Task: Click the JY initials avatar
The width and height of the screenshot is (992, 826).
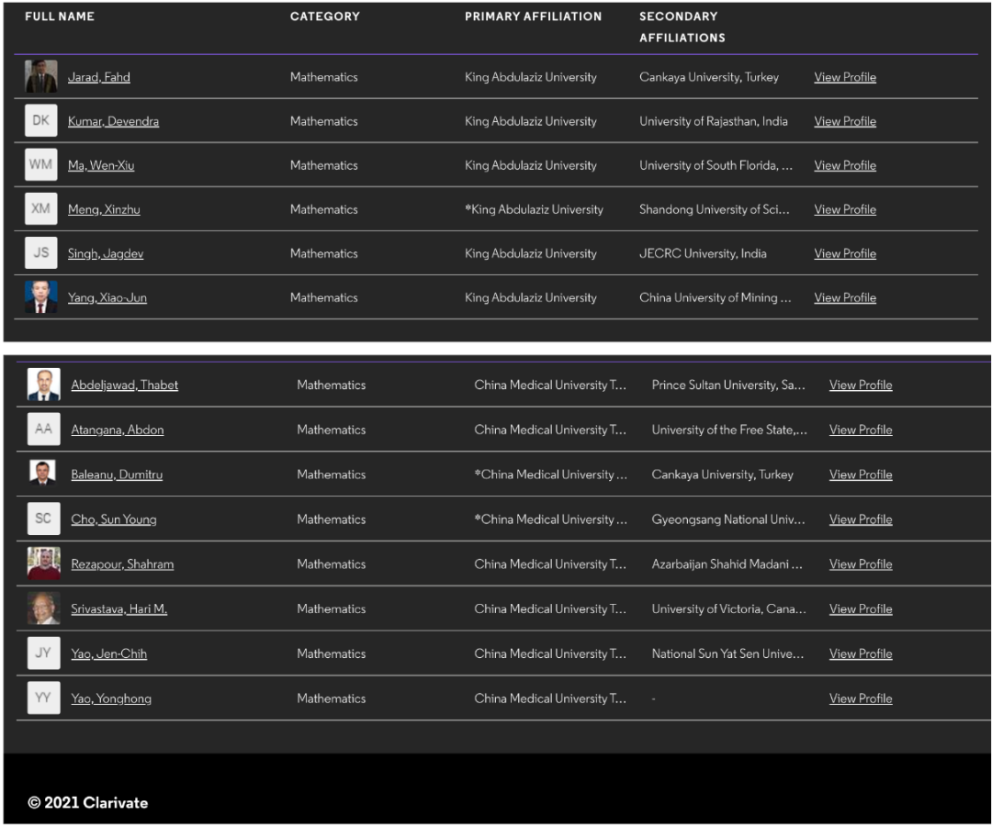Action: coord(44,653)
